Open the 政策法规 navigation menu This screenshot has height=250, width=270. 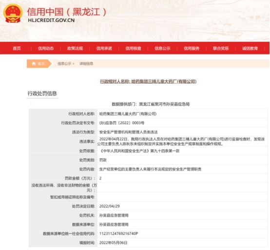coord(75,48)
